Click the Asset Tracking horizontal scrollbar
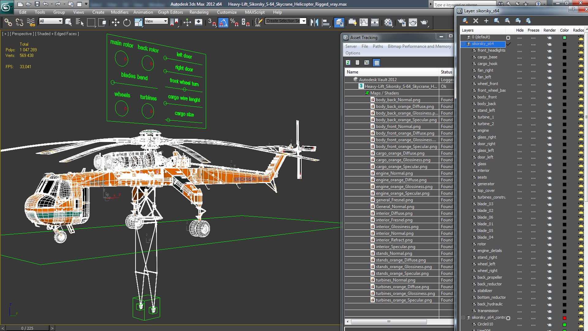 [389, 321]
